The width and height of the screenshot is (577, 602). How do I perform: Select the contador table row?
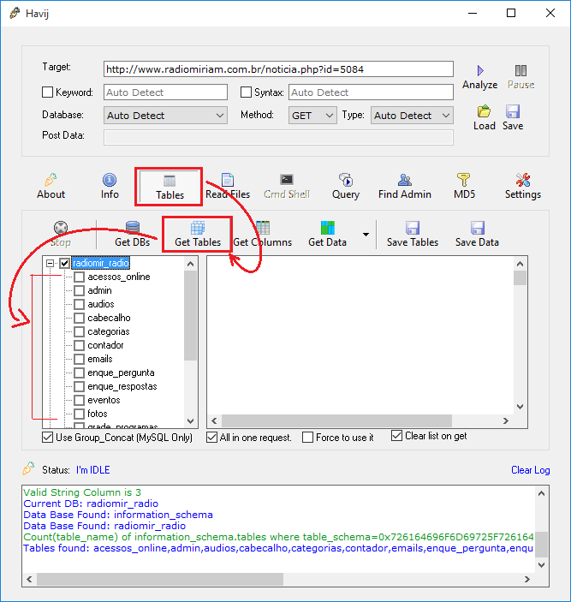coord(105,345)
